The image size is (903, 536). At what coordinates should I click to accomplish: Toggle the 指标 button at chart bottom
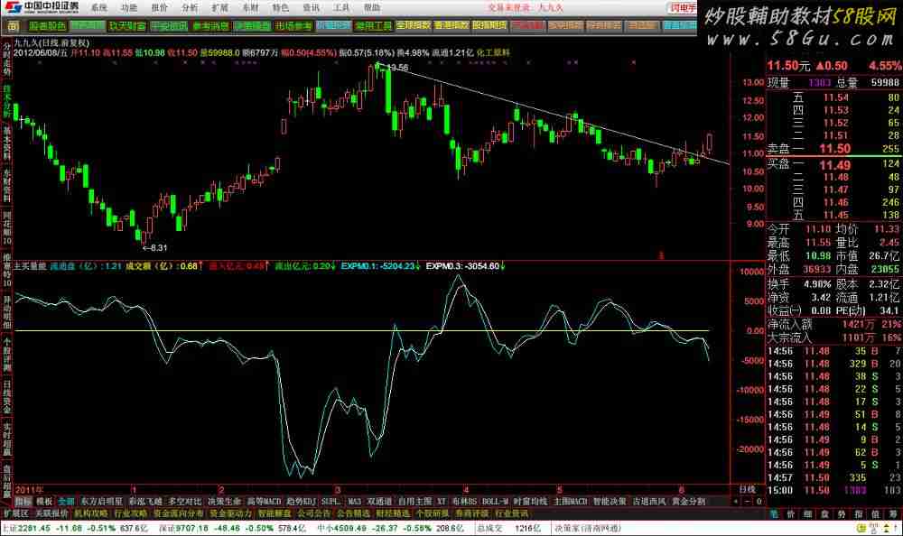pos(22,500)
